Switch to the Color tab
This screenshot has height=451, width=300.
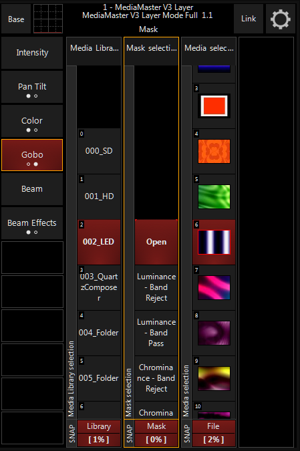(32, 121)
